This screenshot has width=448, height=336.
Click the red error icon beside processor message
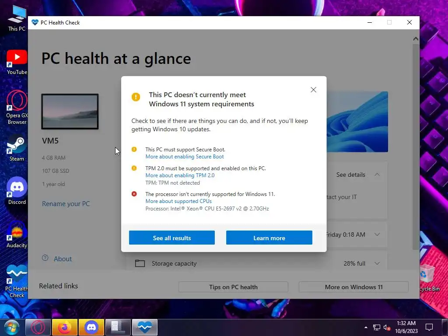(x=134, y=194)
